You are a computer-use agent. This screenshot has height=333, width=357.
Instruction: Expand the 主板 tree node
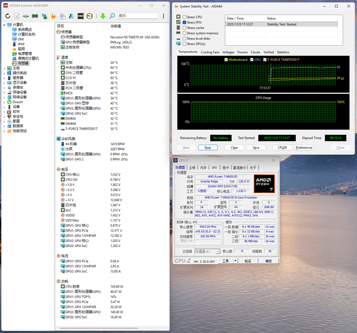3,68
